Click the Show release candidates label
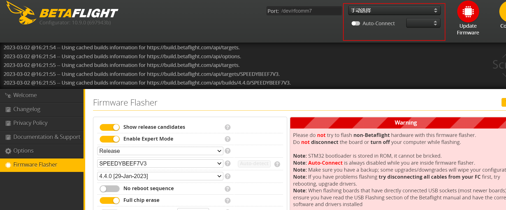Viewport: 506px width, 210px height. (x=154, y=127)
